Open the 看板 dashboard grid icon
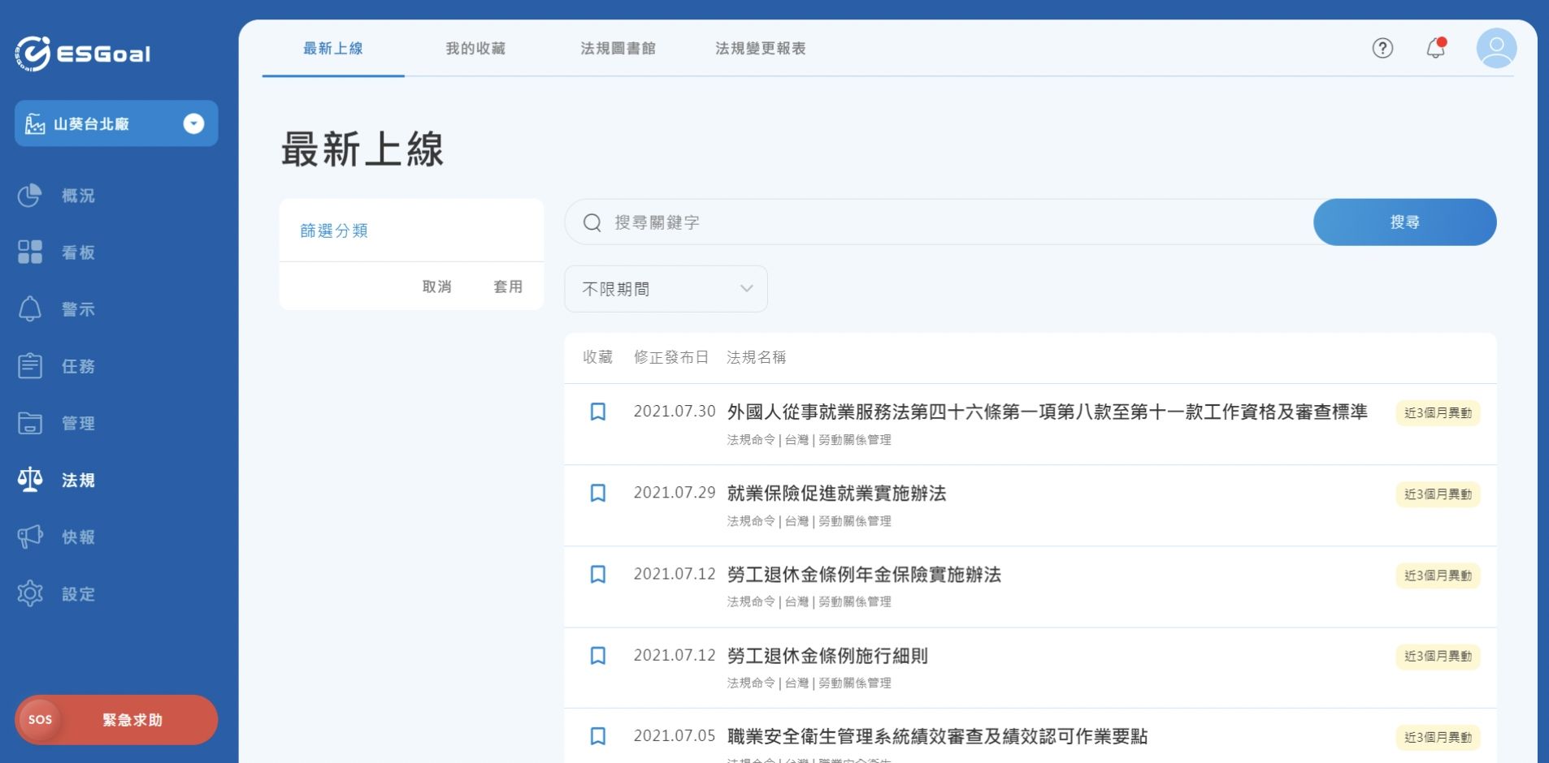This screenshot has width=1549, height=763. (30, 252)
